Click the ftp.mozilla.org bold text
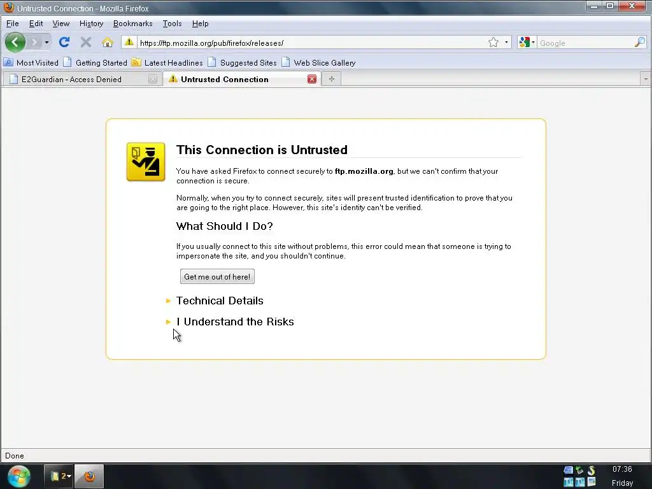 pyautogui.click(x=364, y=171)
